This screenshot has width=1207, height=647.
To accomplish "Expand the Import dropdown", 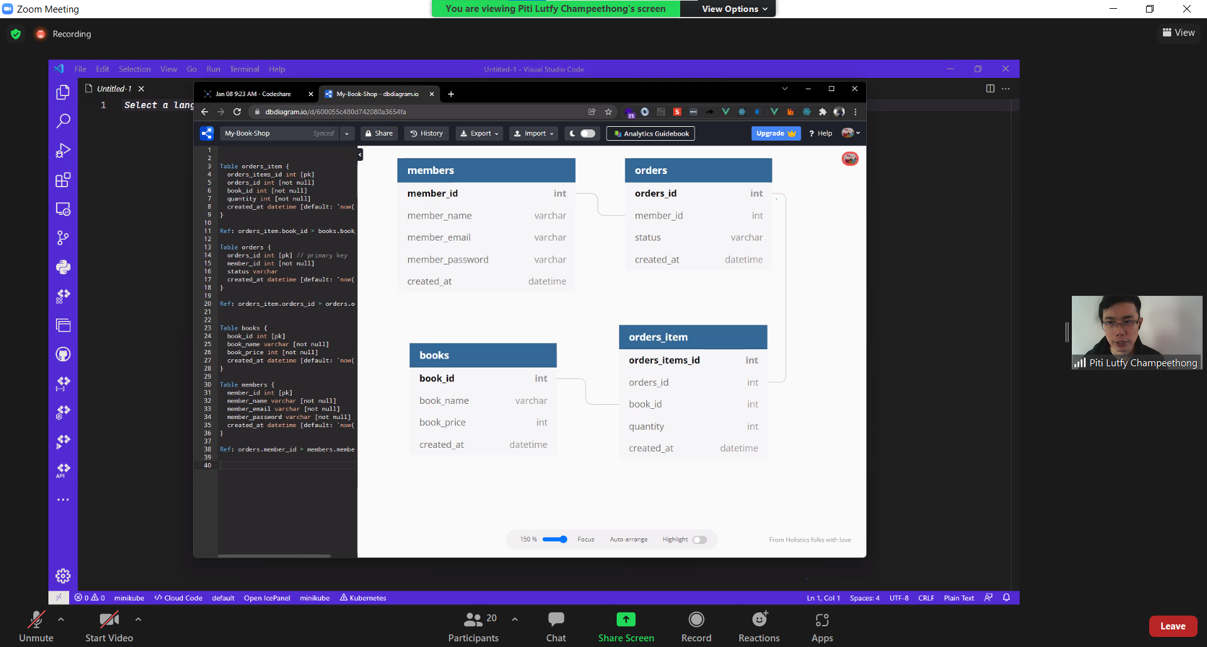I will [534, 133].
